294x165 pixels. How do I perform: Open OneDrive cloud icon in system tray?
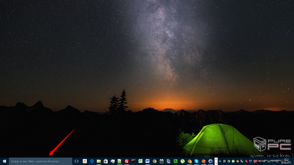tap(220, 161)
